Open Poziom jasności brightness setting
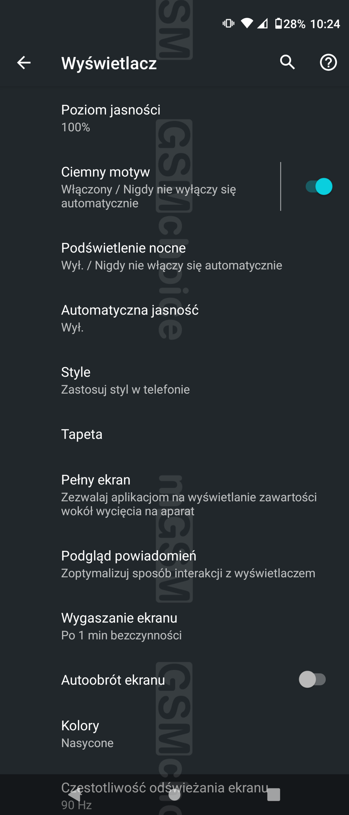The height and width of the screenshot is (815, 349). tap(111, 118)
